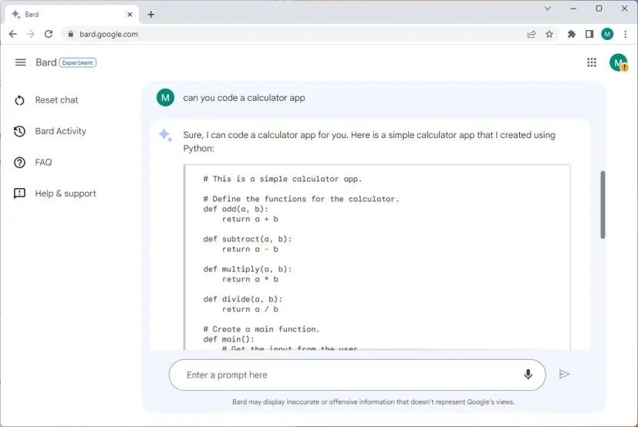Image resolution: width=638 pixels, height=427 pixels.
Task: Open the Chrome three-dot menu
Action: click(626, 34)
